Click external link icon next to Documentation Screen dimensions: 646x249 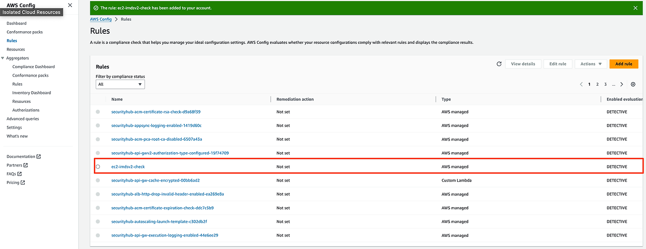tap(39, 157)
